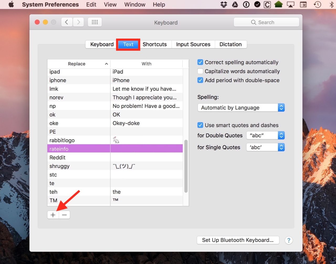
Task: Toggle Correct spelling automatically checkbox
Action: point(200,62)
